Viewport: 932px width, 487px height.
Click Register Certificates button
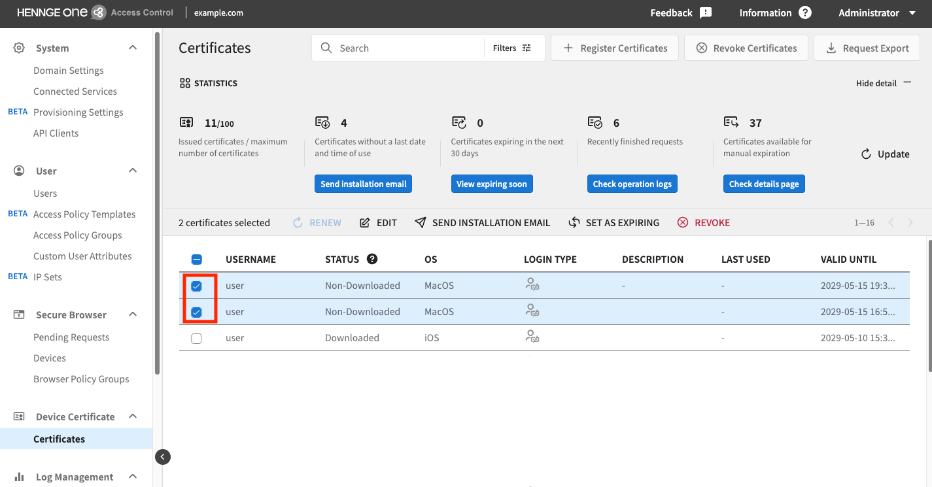click(615, 48)
